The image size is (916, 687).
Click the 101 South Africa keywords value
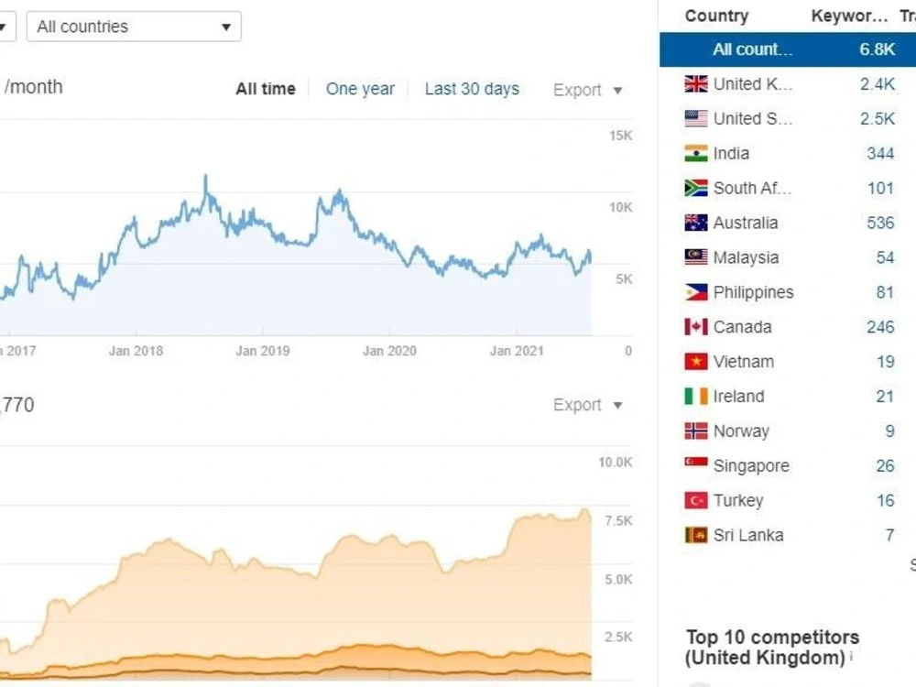point(880,188)
